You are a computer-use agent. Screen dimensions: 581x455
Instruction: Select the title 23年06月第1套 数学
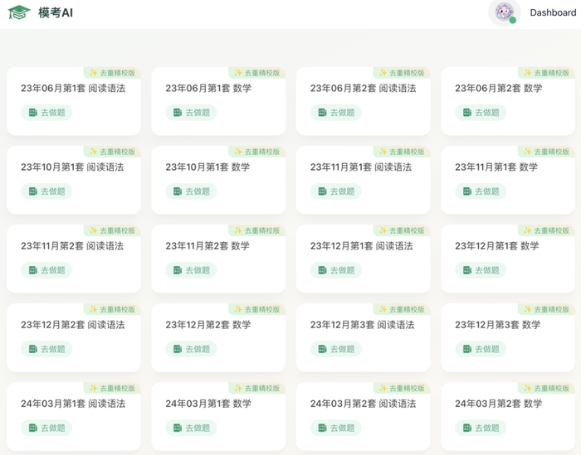208,88
